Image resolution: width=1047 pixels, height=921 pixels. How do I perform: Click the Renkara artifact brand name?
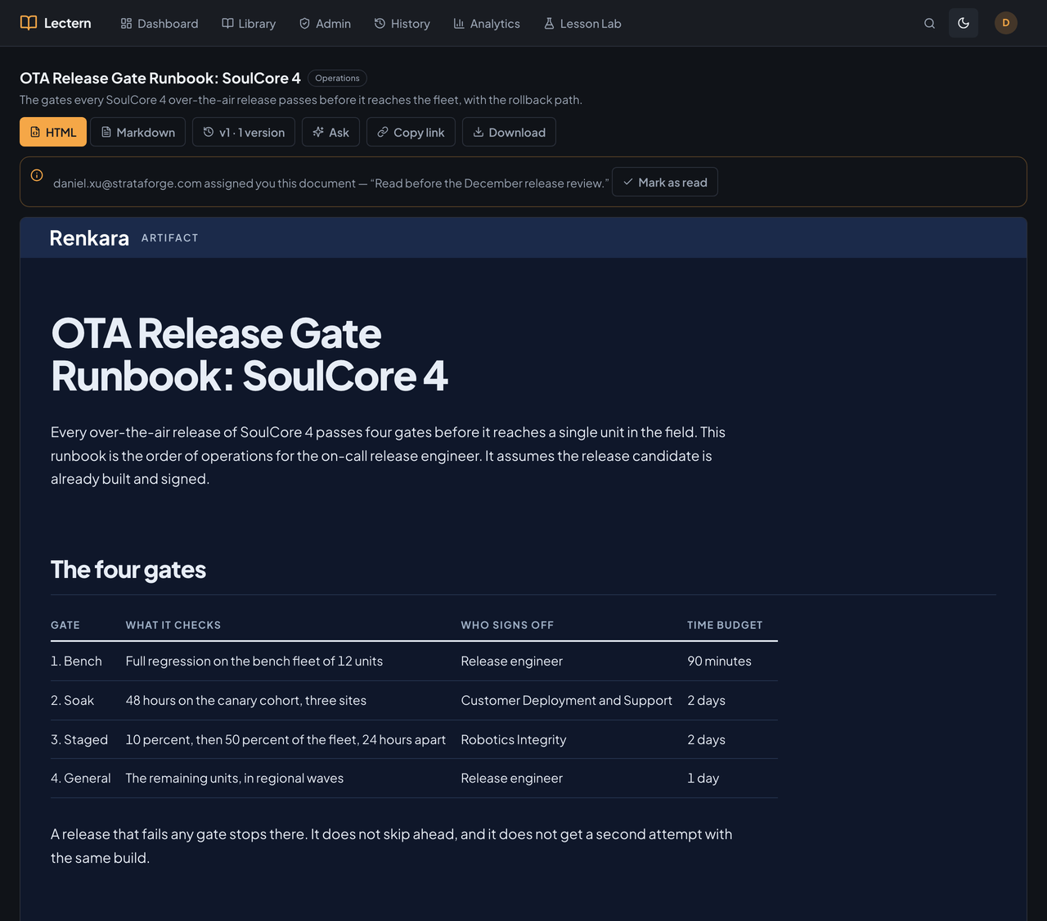(x=89, y=237)
